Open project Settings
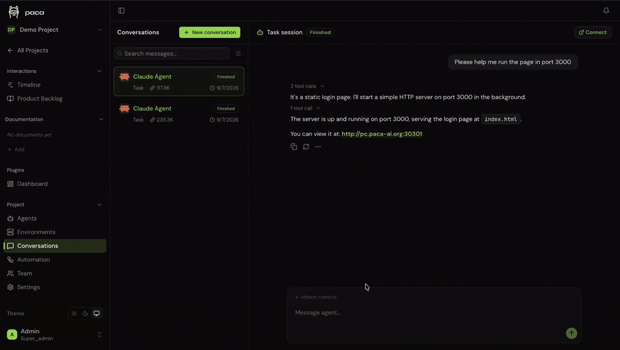This screenshot has width=620, height=350. [55, 287]
